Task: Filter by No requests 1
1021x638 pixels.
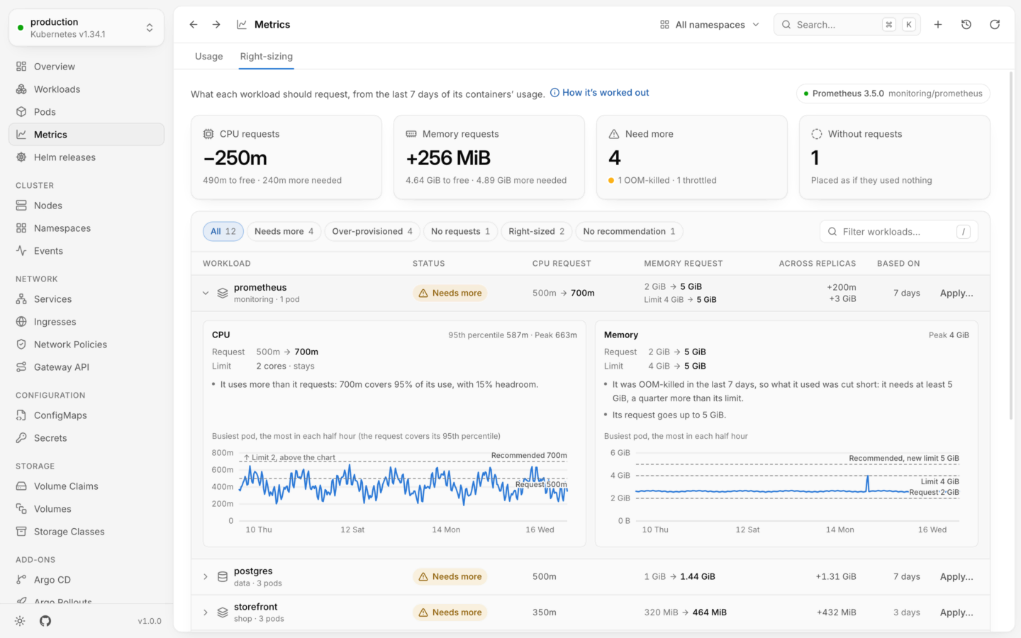Action: 460,231
